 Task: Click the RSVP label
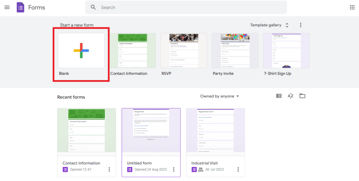coord(166,74)
